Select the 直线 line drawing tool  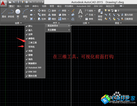coord(4,13)
